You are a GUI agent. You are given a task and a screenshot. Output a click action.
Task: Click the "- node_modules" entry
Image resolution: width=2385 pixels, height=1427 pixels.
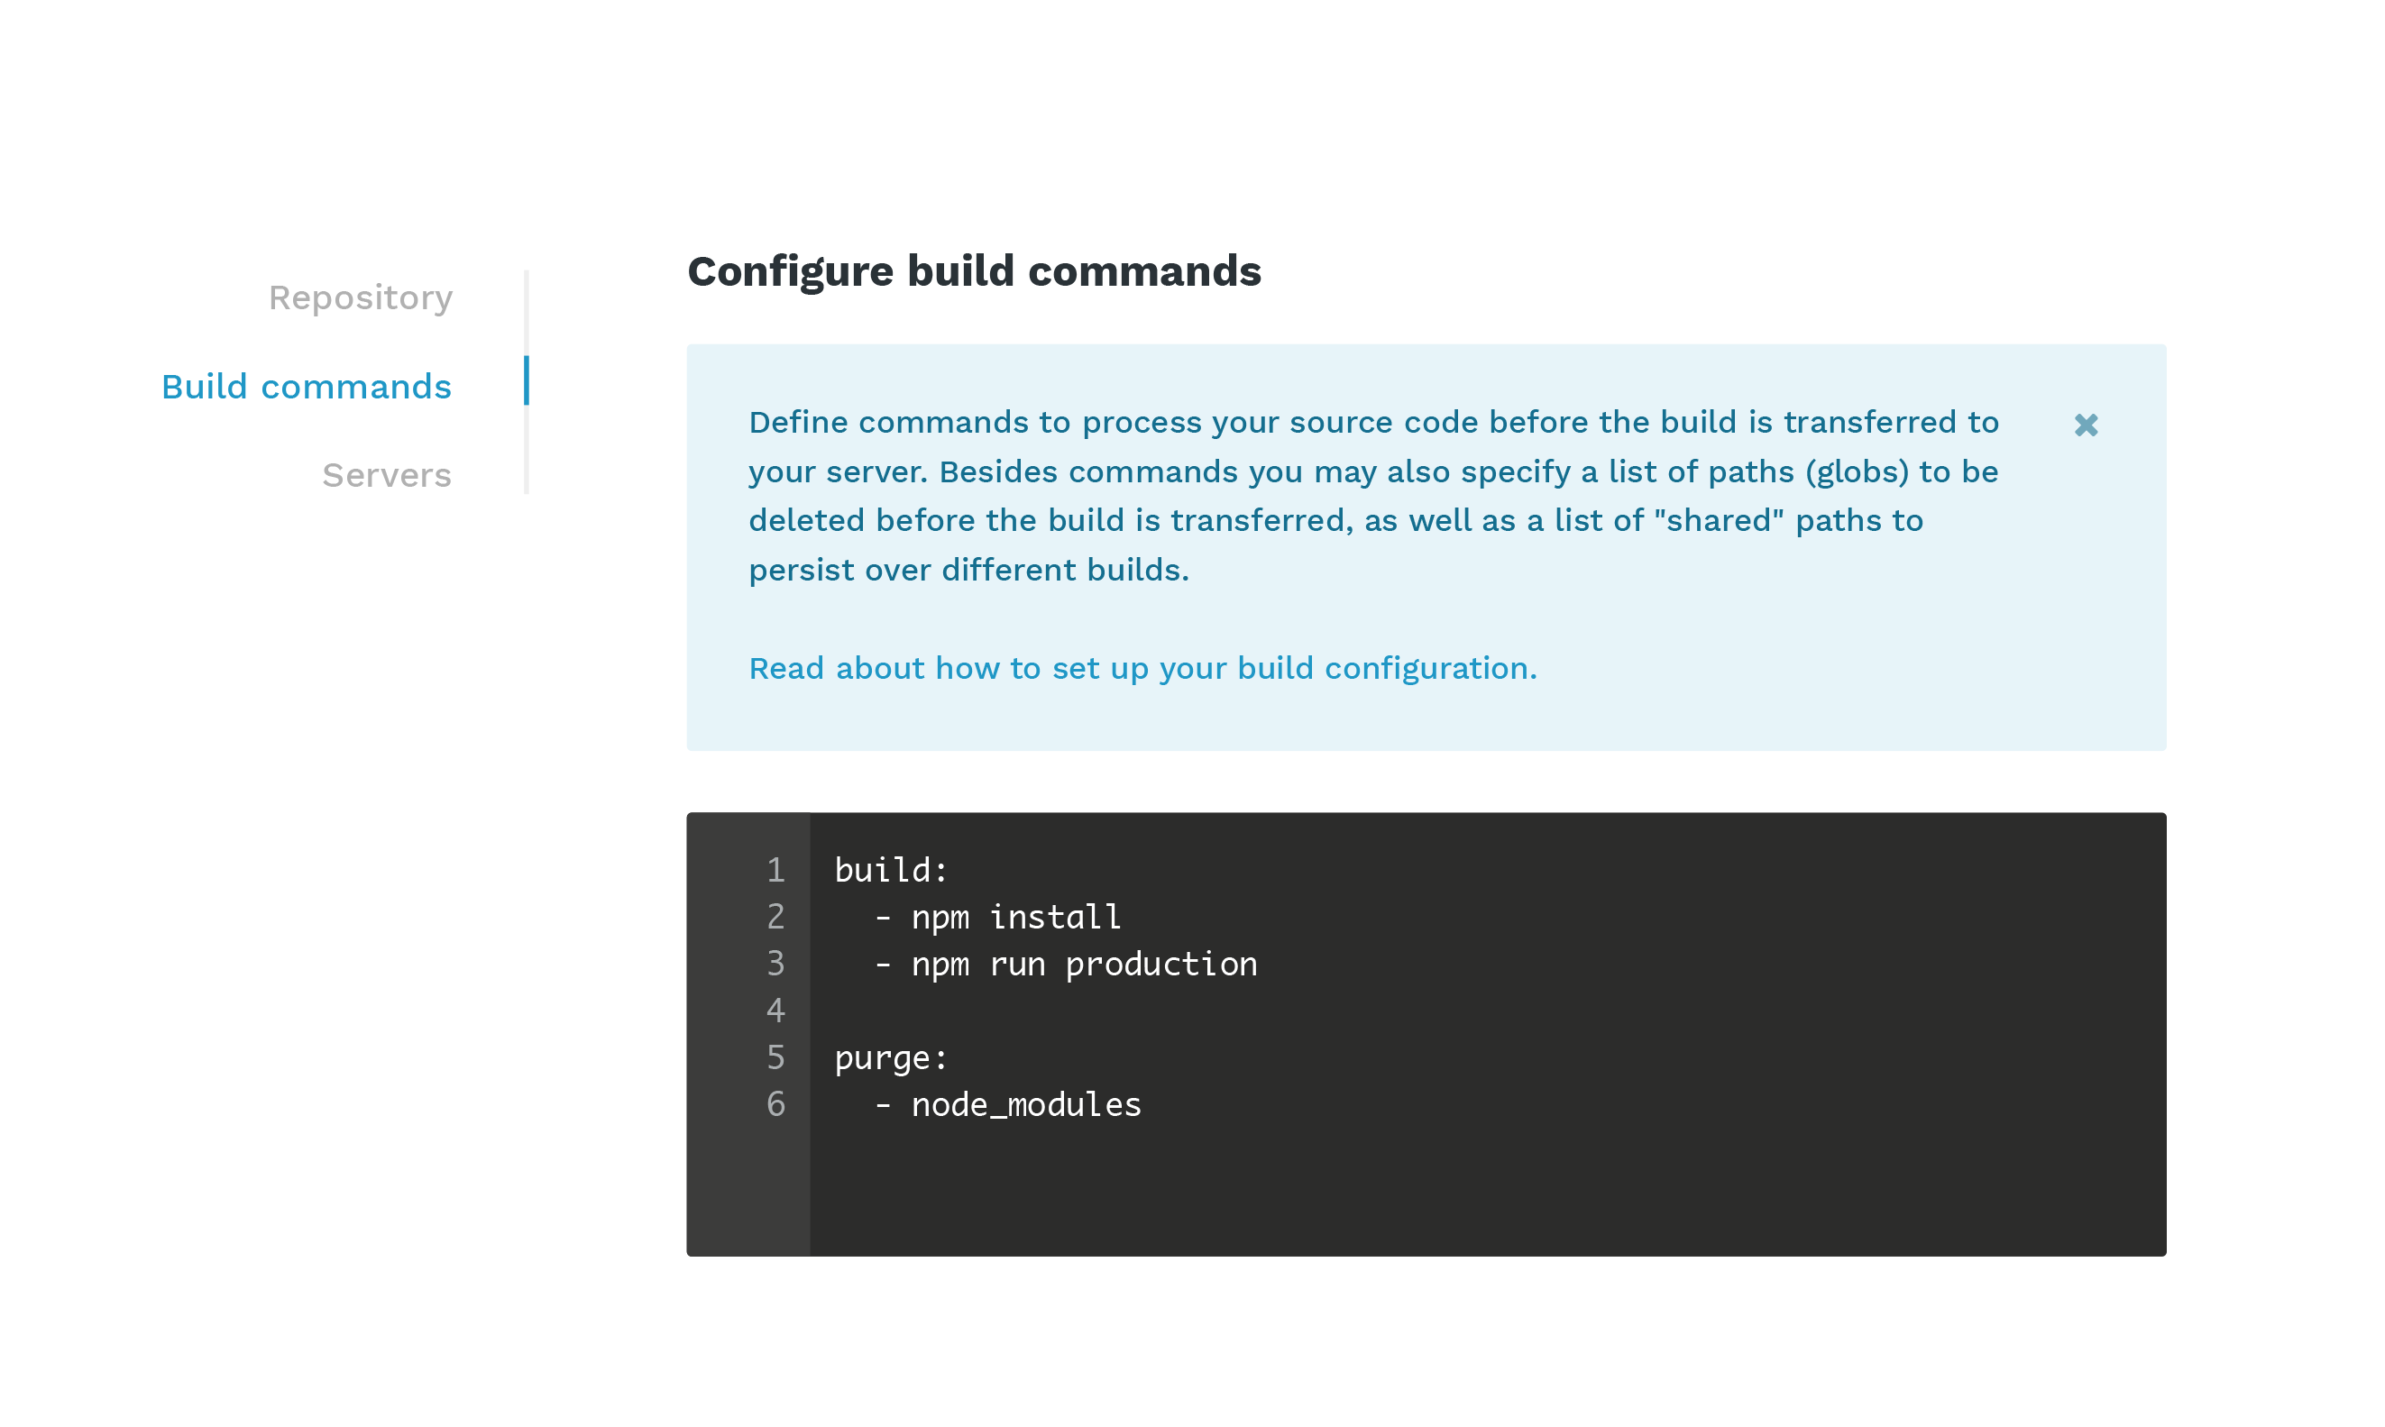click(1009, 1104)
